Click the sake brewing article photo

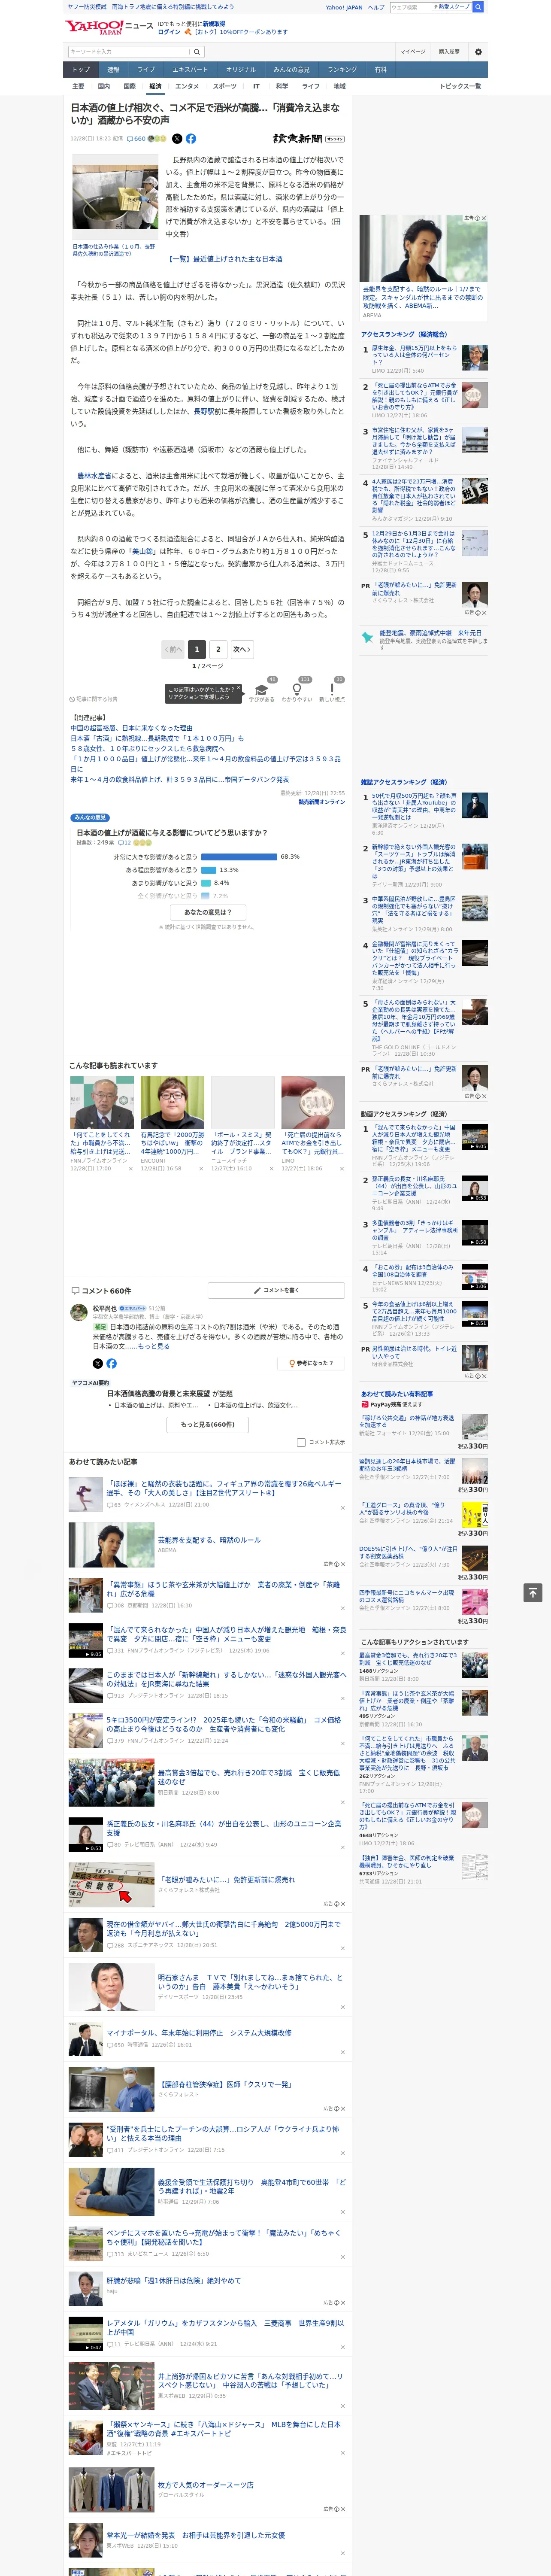pos(115,197)
